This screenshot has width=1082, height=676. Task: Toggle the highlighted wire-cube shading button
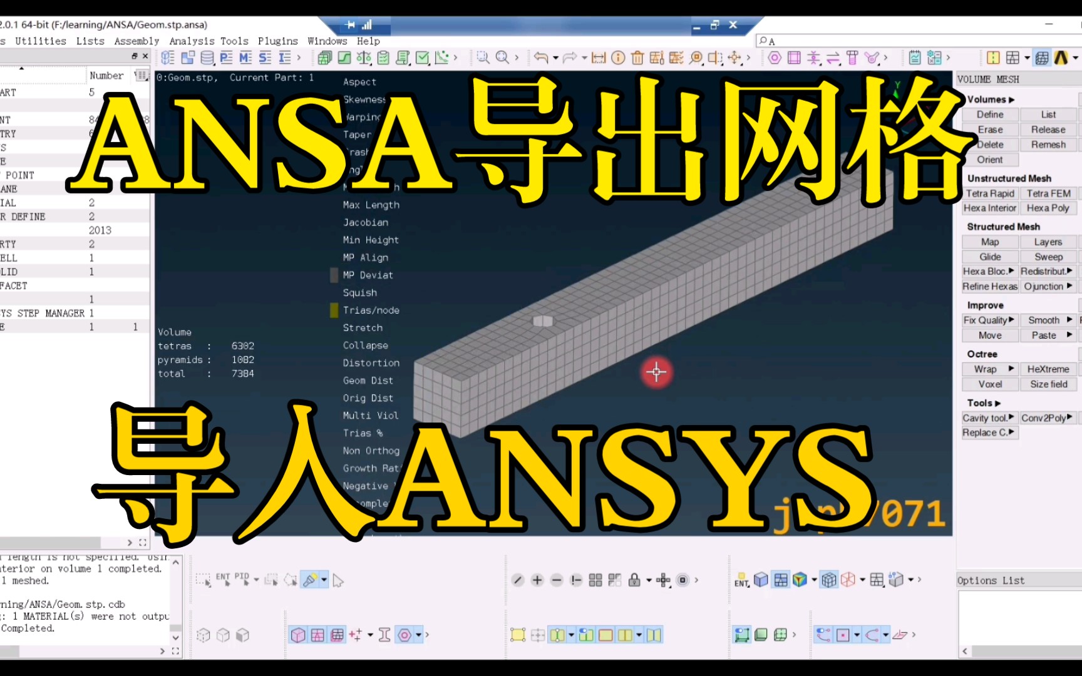[x=828, y=580]
